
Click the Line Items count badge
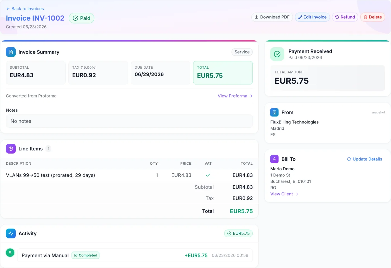point(48,149)
